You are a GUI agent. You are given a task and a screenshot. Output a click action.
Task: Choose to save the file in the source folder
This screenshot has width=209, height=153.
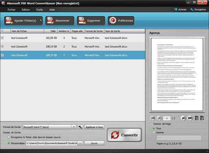pos(9,137)
